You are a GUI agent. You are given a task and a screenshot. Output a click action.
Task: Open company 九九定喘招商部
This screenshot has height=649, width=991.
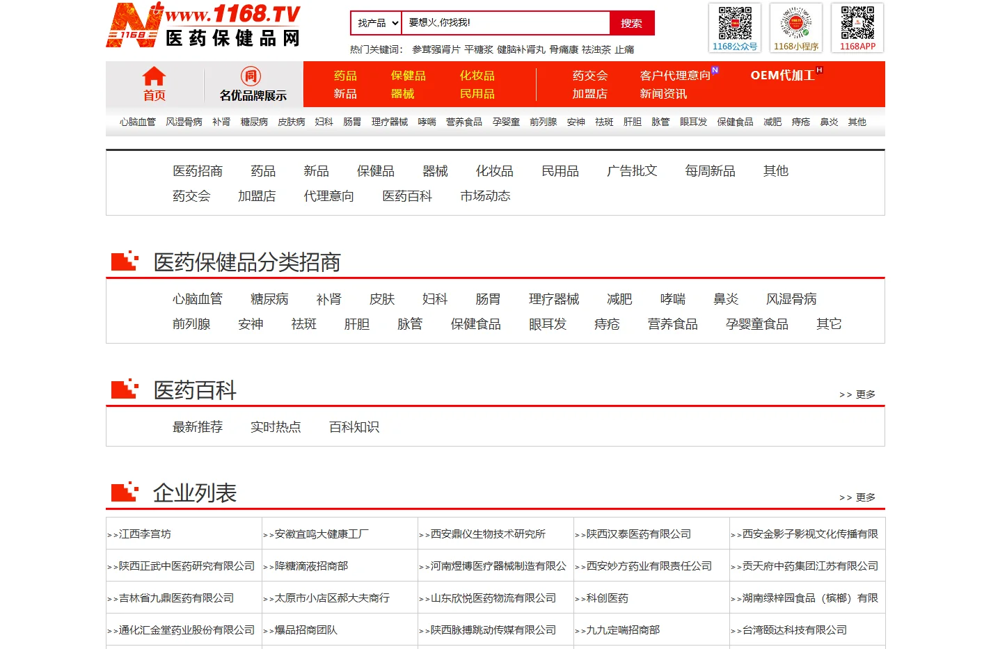[x=623, y=630]
